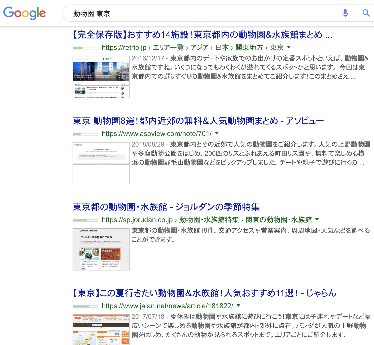Click the green rank bar next to the jorudan URL
Screen dimensions: 374x345
point(85,220)
